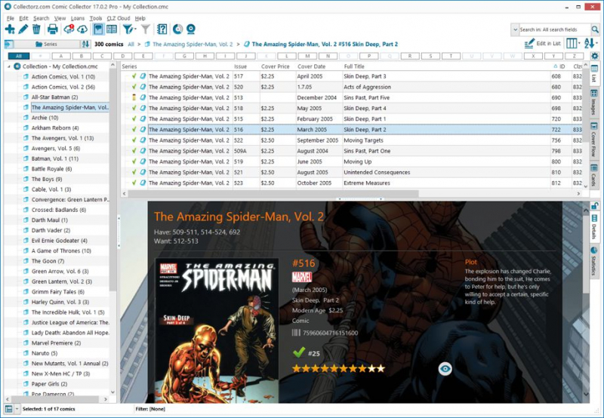Filter by letter A in alphabet bar
604x418 pixels.
click(61, 56)
